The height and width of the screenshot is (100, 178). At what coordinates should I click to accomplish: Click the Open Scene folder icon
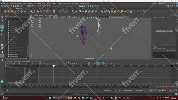click(x=15, y=6)
